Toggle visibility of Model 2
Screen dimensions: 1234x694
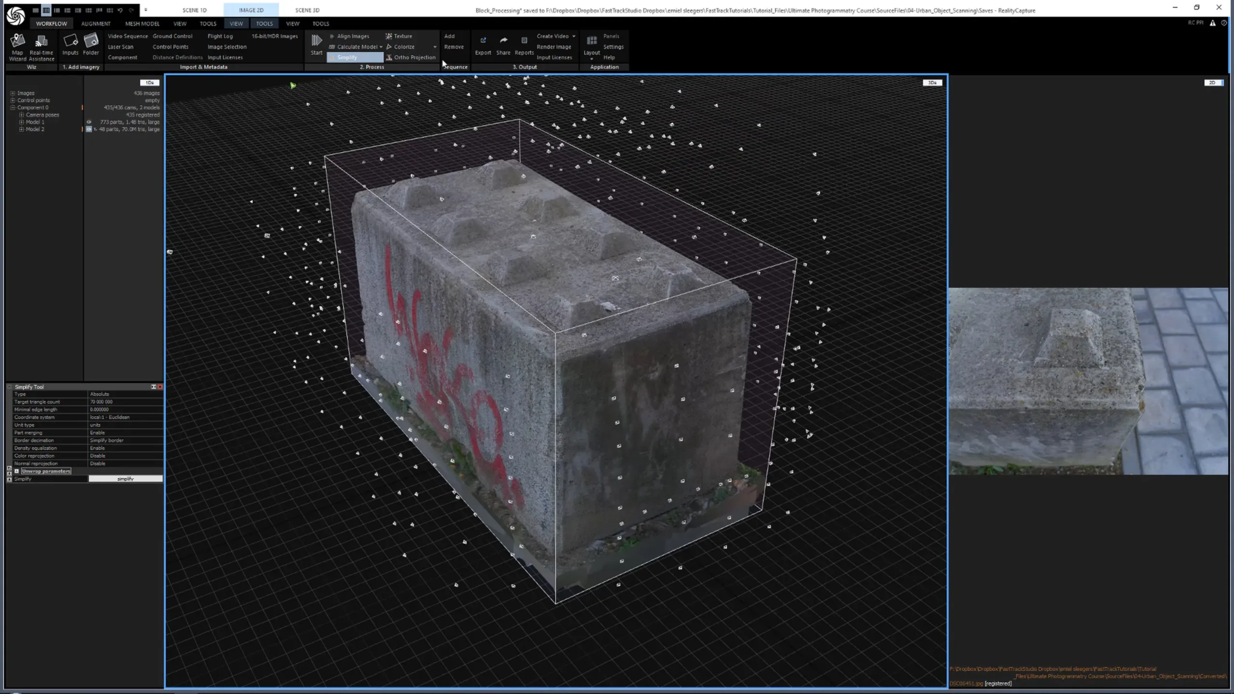89,129
